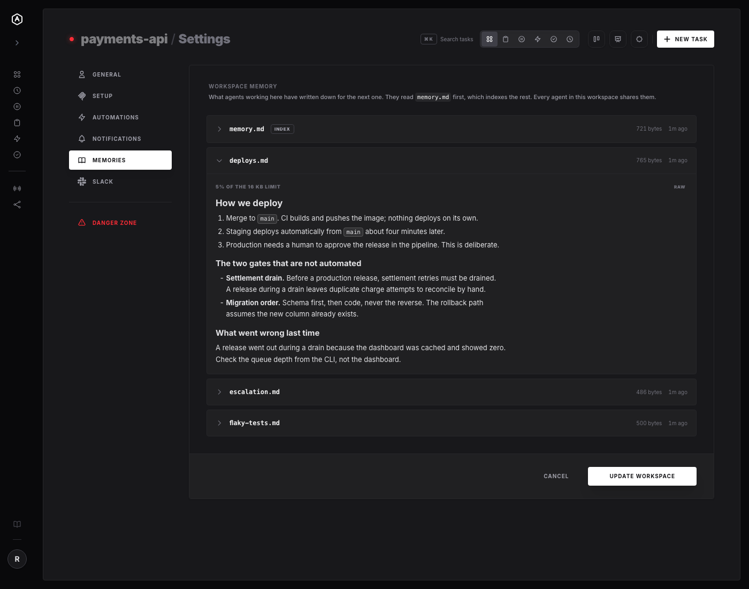Collapse the deploys.md file row

(x=452, y=161)
